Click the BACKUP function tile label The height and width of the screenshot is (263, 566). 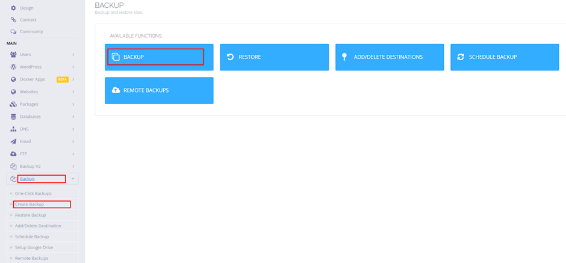134,57
